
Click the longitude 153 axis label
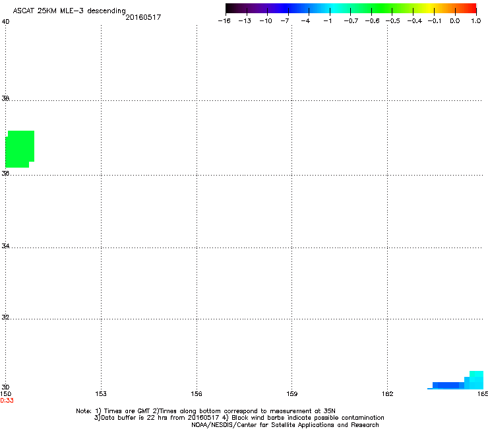coord(101,394)
